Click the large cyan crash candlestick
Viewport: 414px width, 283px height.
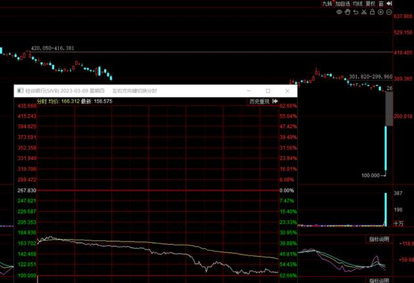point(386,148)
